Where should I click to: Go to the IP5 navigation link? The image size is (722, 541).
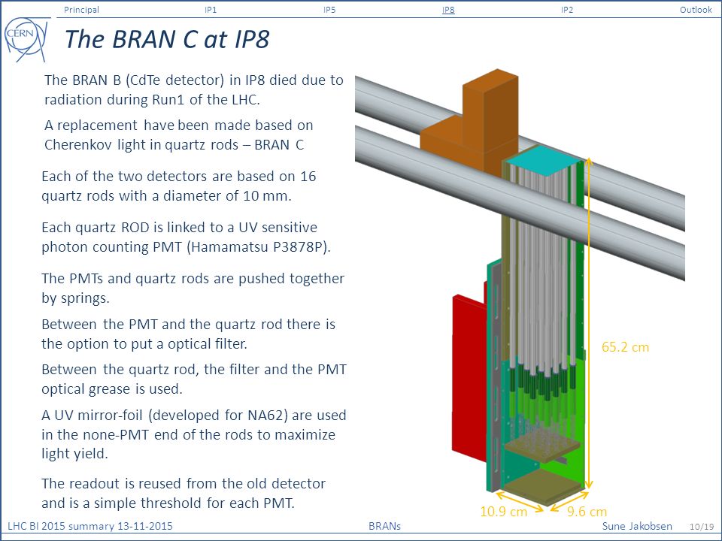pyautogui.click(x=329, y=10)
